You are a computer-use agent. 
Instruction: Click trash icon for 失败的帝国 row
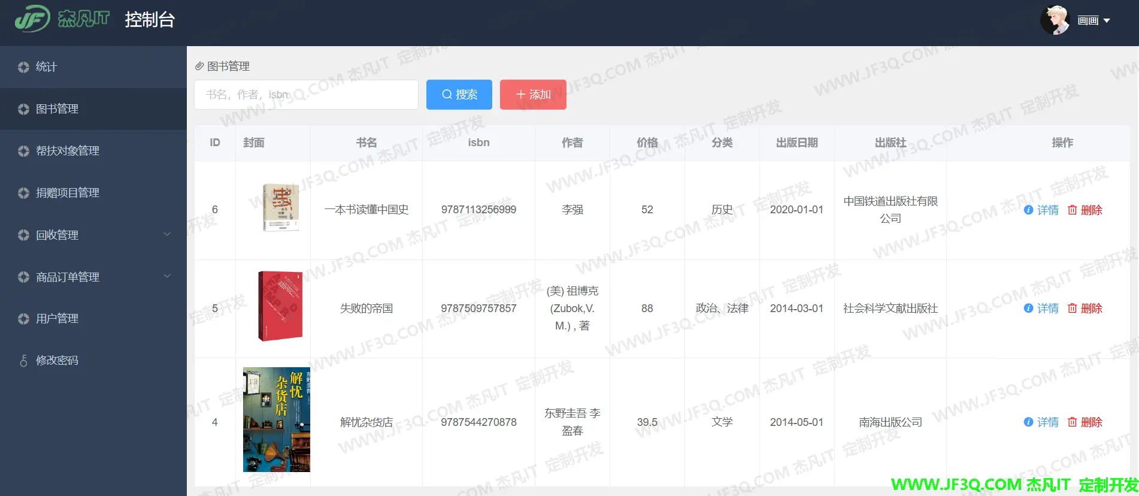[x=1072, y=309]
